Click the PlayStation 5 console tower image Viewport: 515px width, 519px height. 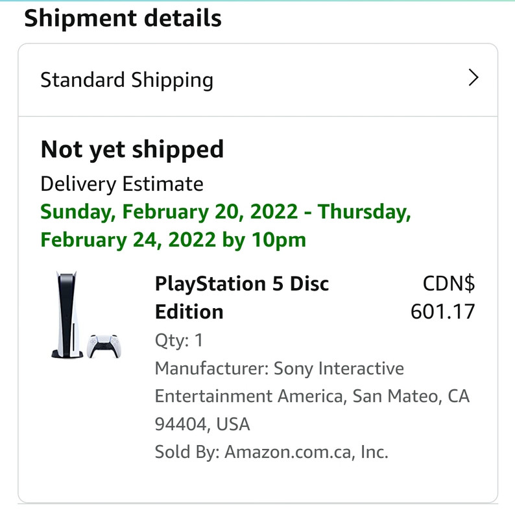coord(65,315)
